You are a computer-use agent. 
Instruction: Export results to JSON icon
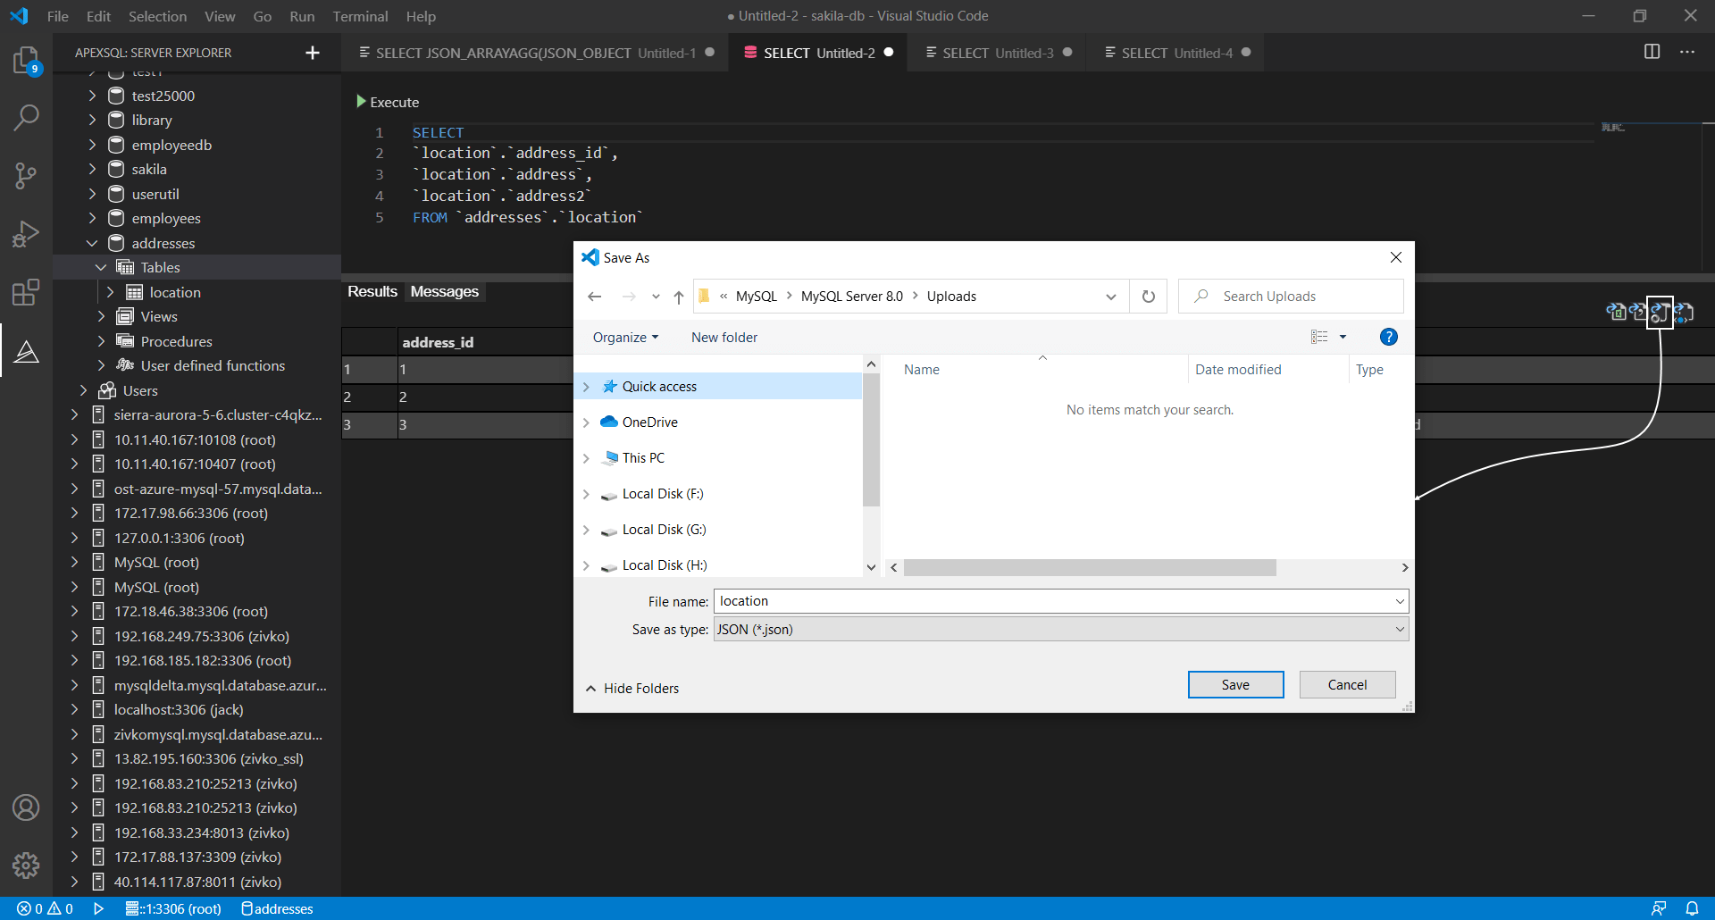pos(1660,313)
